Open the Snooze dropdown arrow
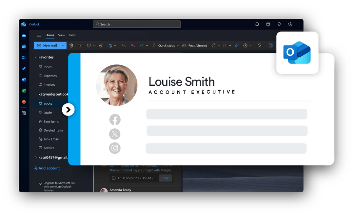354x216 pixels. (x=251, y=45)
